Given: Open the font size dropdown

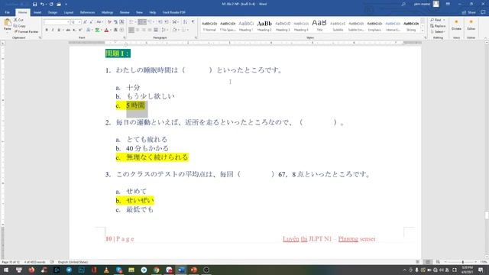Looking at the screenshot, I should 79,22.
